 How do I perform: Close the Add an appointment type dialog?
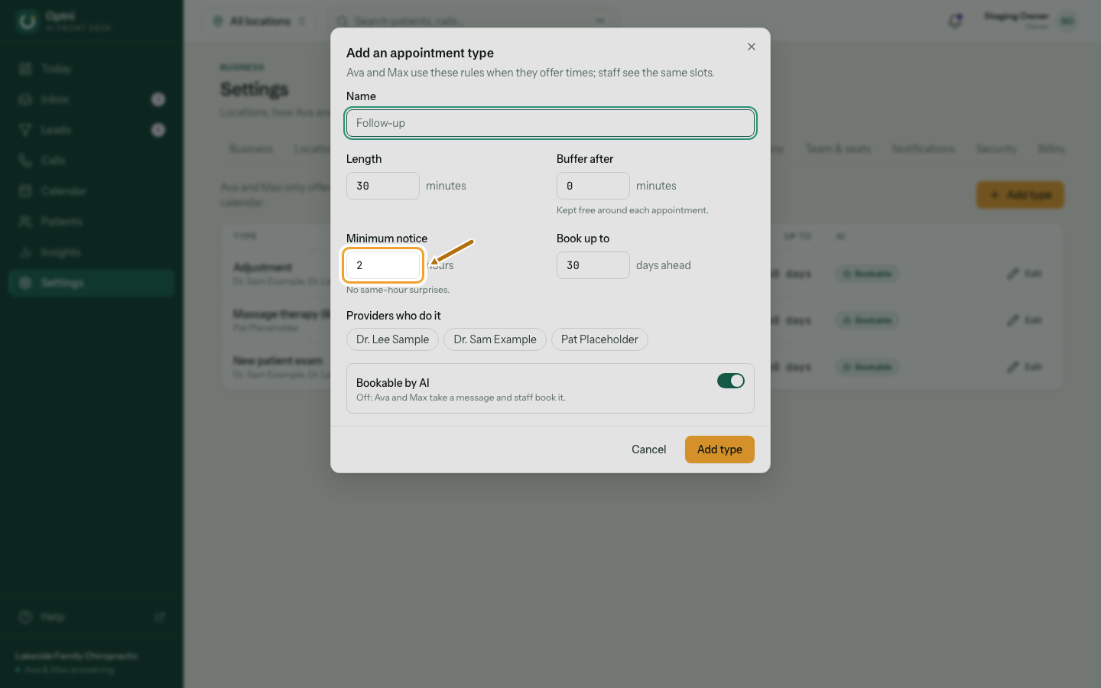click(752, 47)
